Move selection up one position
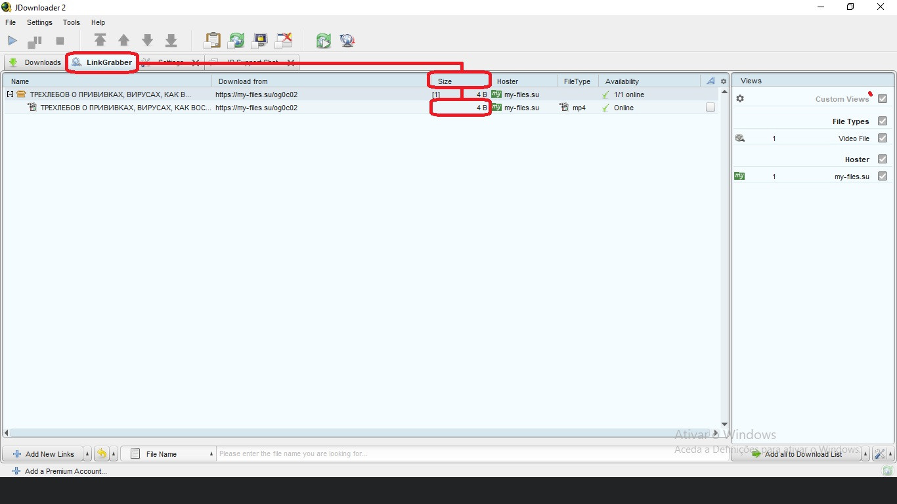The height and width of the screenshot is (504, 897). coord(123,41)
